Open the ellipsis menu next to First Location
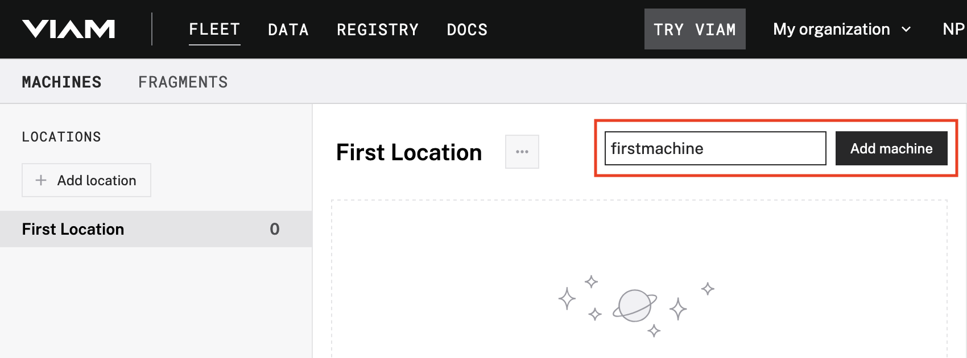This screenshot has height=358, width=967. pos(522,151)
